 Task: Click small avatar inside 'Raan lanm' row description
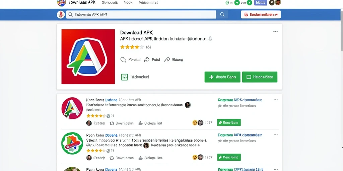[x=146, y=146]
